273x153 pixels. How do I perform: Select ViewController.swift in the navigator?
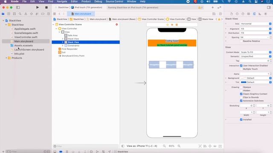(26, 37)
